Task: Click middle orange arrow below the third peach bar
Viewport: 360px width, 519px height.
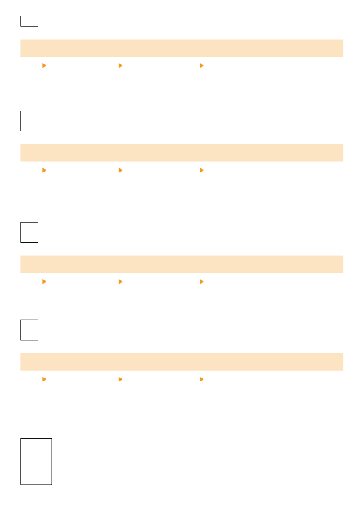Action: (121, 282)
